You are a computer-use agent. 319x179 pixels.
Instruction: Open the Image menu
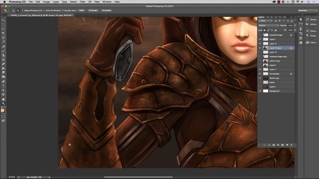click(x=46, y=2)
